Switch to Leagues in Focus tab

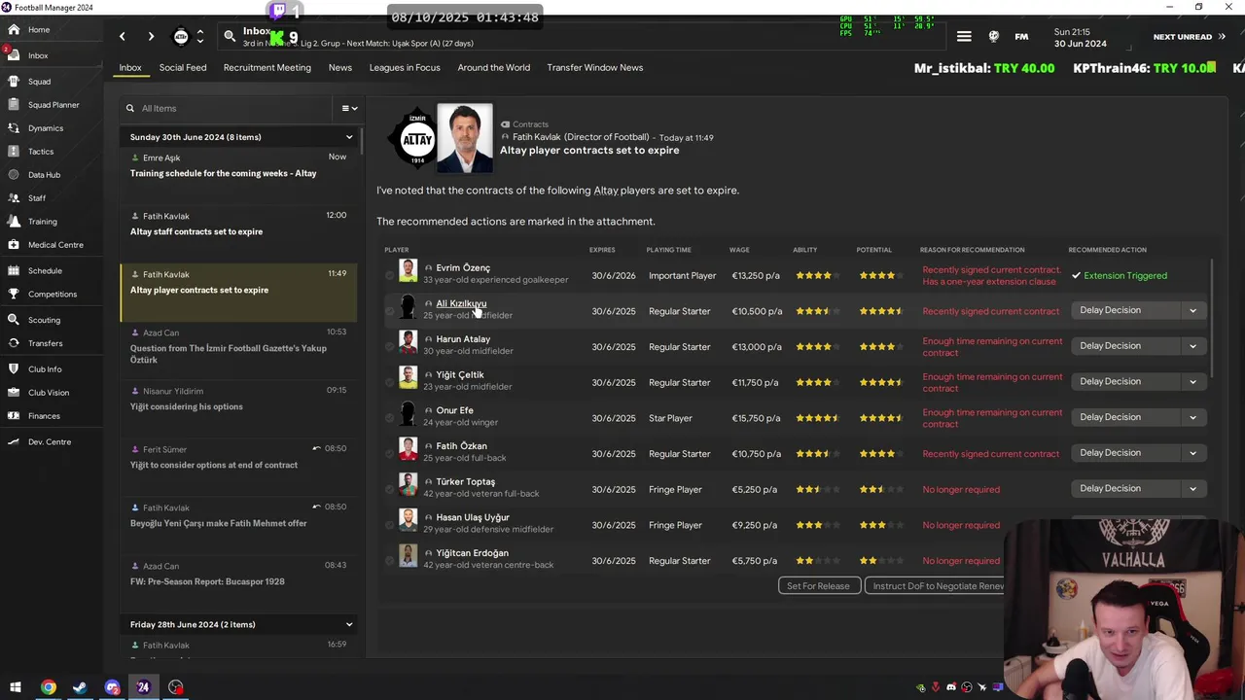(405, 68)
